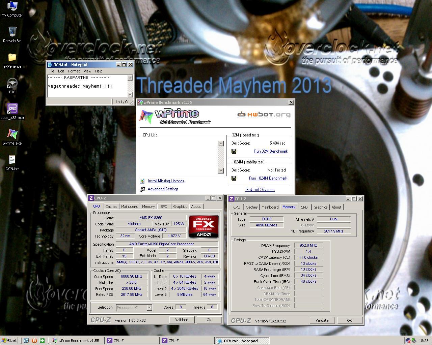This screenshot has width=432, height=345.
Task: Click the CPU List scrollbar up arrow
Action: click(221, 144)
